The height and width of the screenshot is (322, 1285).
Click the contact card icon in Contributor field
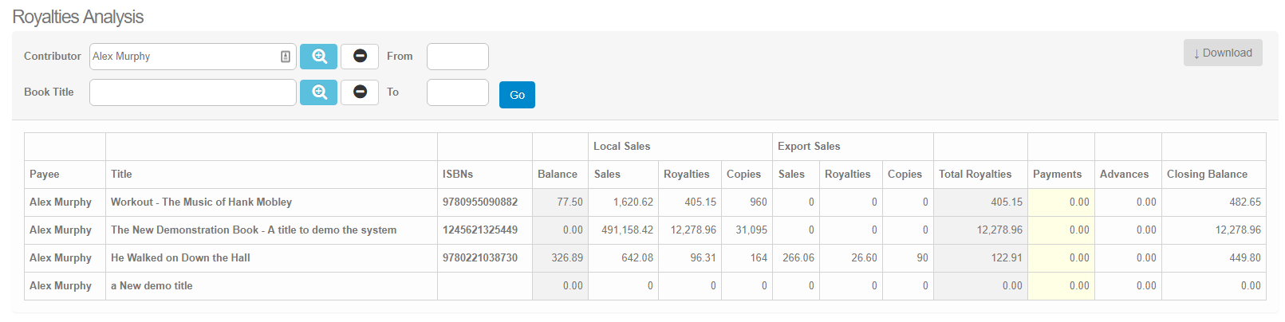tap(286, 57)
